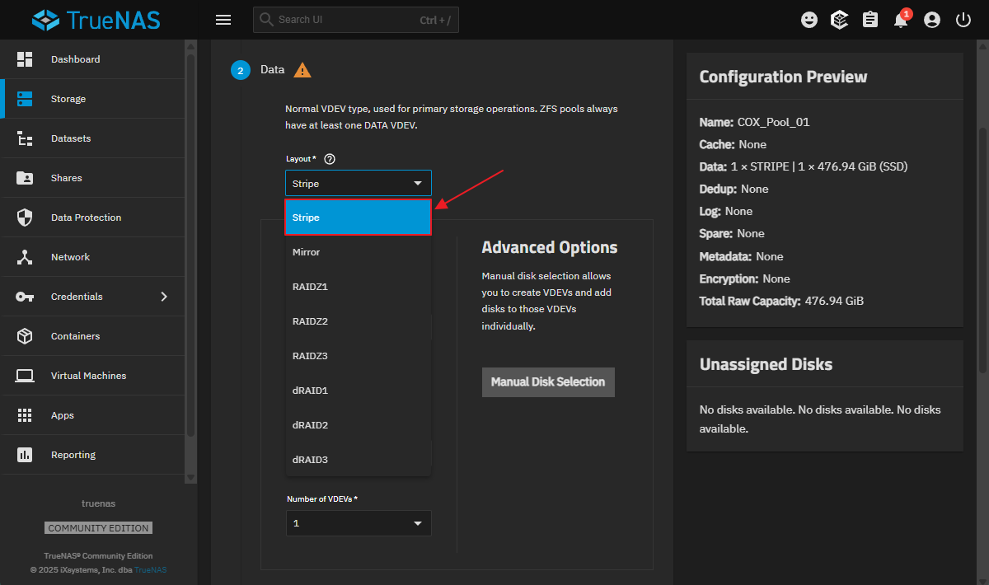Show help tooltip for Layout field
Image resolution: width=989 pixels, height=585 pixels.
(x=330, y=159)
